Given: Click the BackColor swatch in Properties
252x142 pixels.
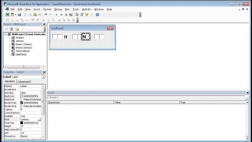Looking at the screenshot, I should 22,96.
